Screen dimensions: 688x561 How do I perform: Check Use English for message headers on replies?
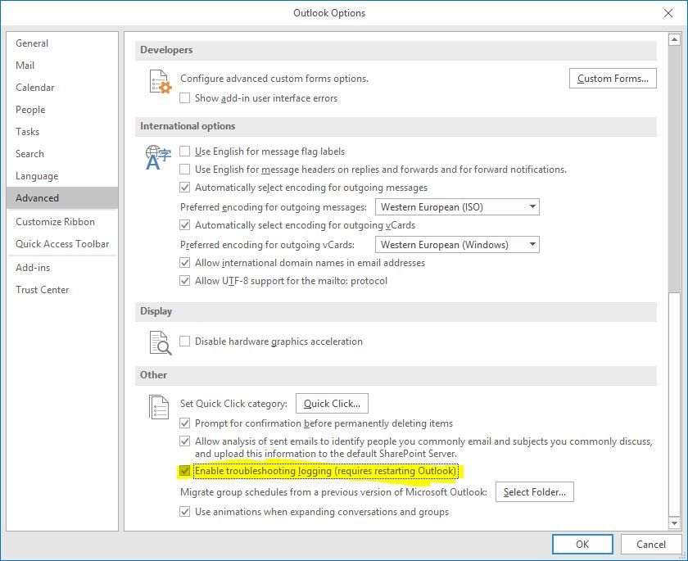tap(185, 170)
